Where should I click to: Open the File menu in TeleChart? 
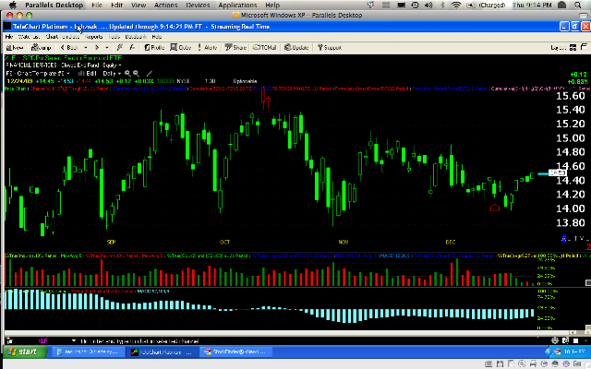coord(9,37)
